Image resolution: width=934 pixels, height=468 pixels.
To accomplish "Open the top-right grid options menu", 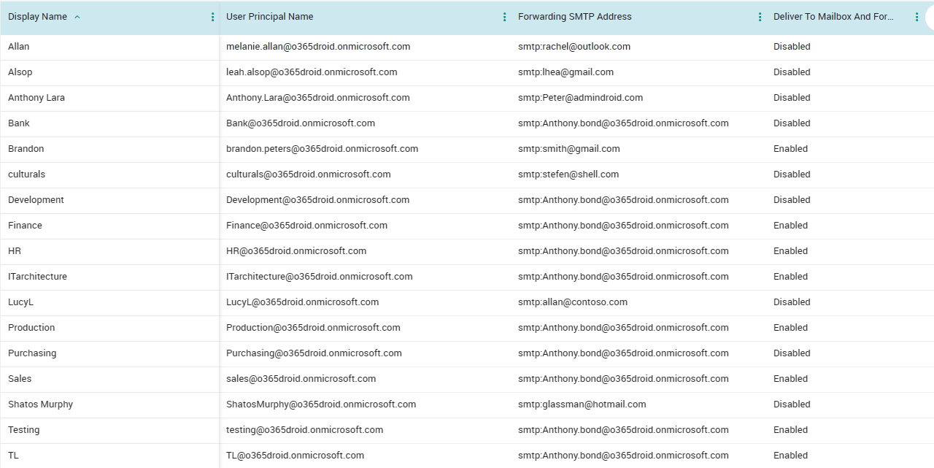I will click(x=930, y=16).
